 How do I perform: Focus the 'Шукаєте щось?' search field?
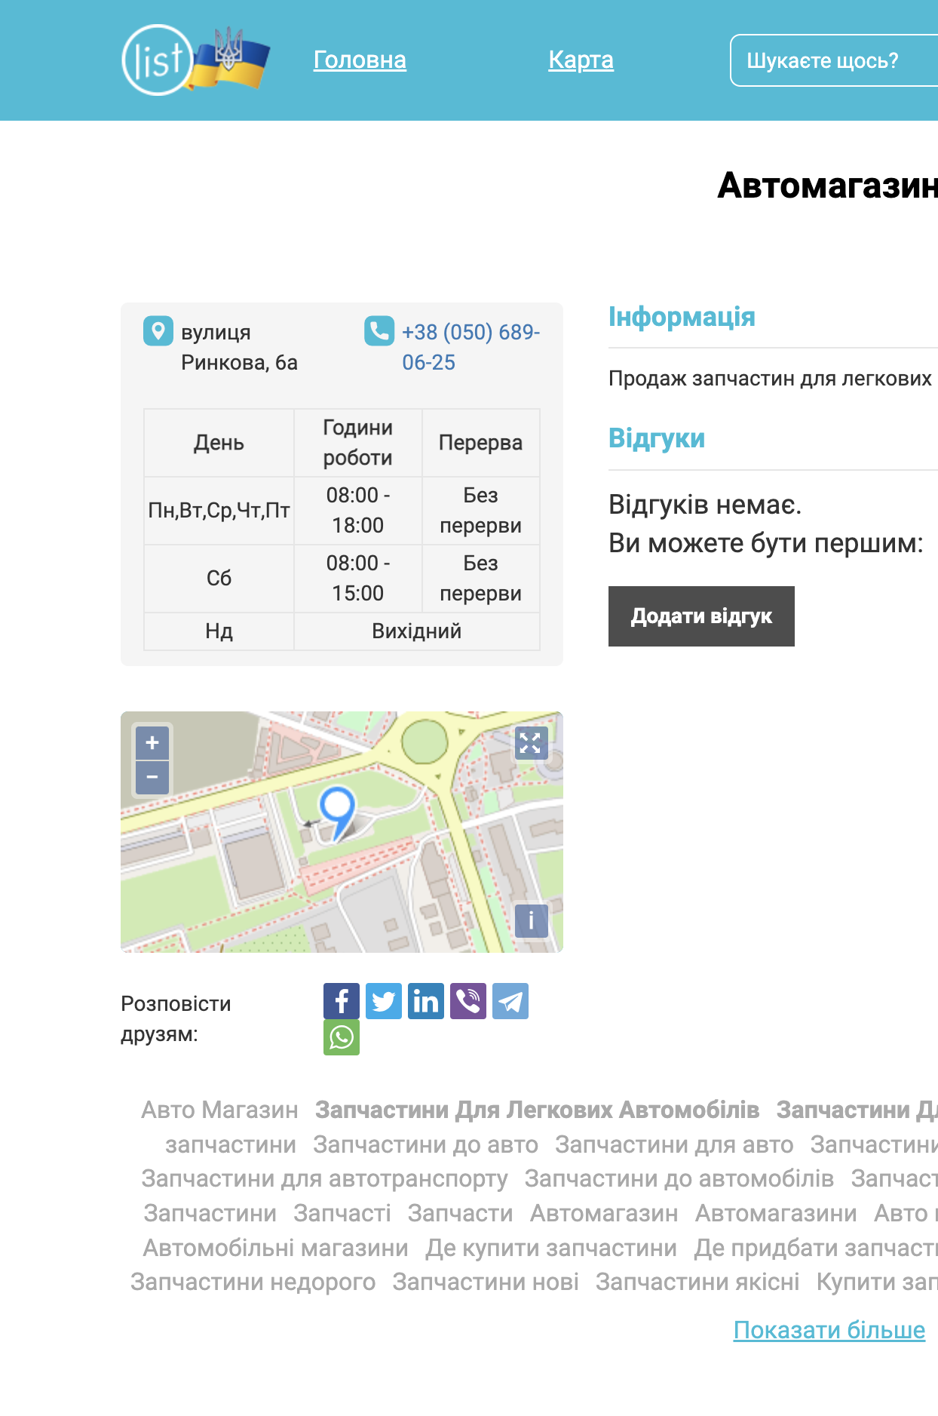coord(834,60)
